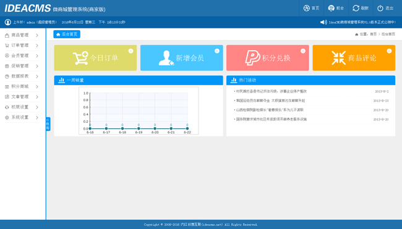402x229 pixels.
Task: Click the count badge on 积分兑换 card
Action: tap(303, 51)
